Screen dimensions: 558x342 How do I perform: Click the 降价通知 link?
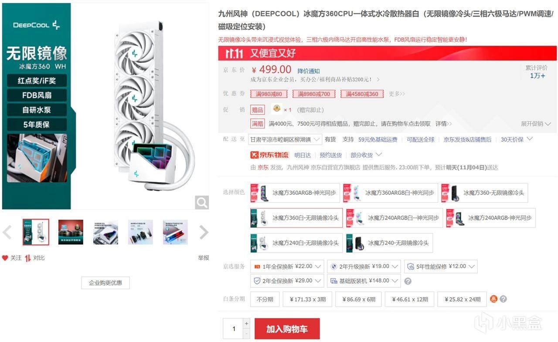(x=309, y=71)
